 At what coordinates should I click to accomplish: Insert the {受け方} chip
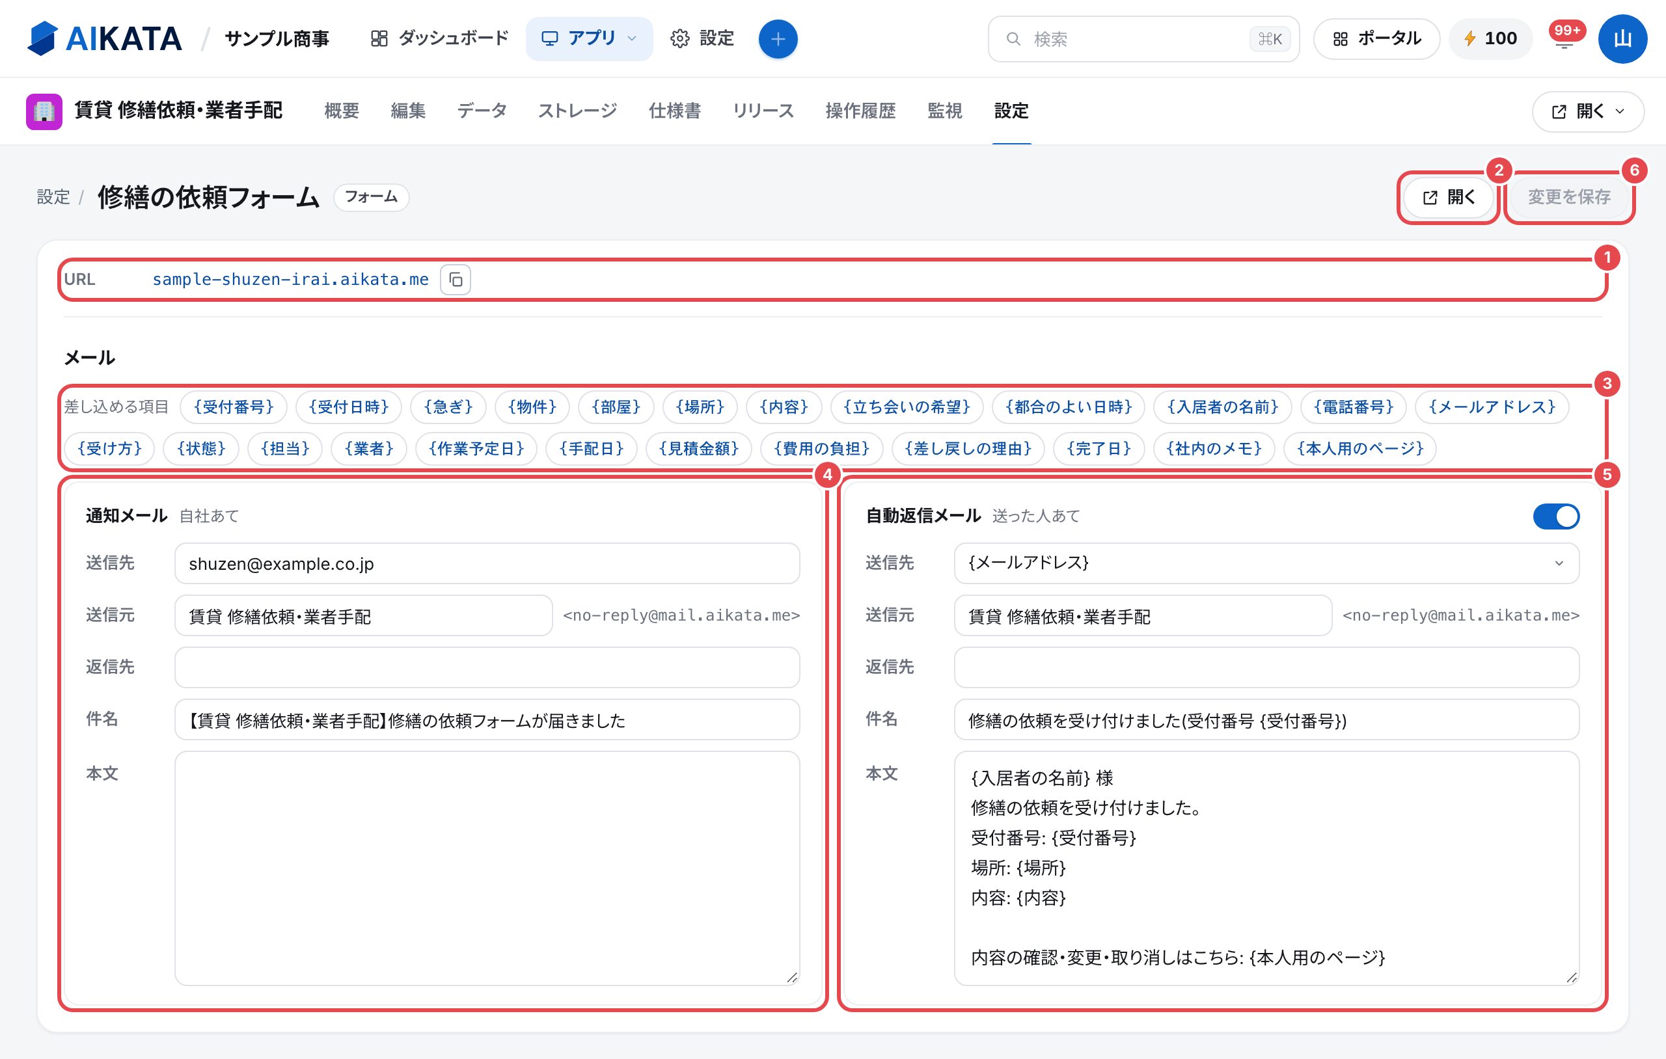click(x=109, y=448)
